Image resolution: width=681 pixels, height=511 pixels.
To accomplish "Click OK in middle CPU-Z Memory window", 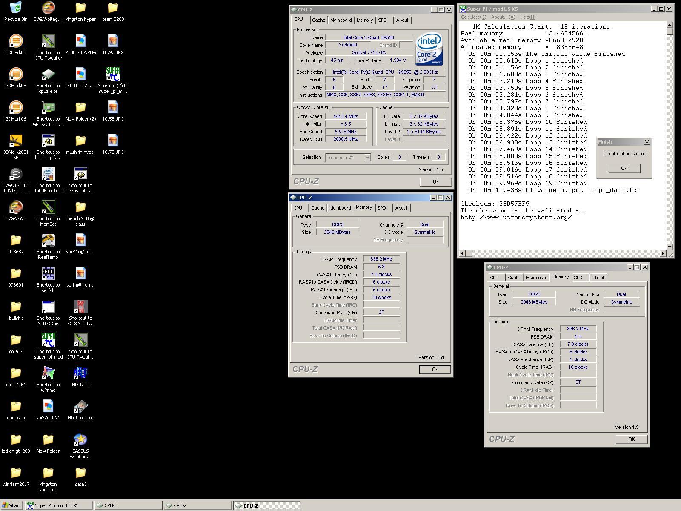I will 435,370.
